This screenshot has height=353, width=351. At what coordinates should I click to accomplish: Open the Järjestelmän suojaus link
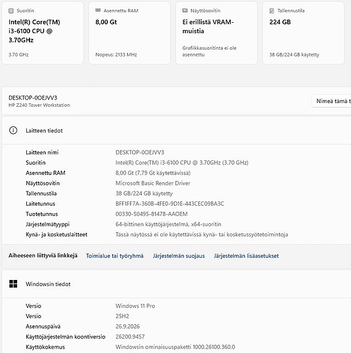[179, 256]
